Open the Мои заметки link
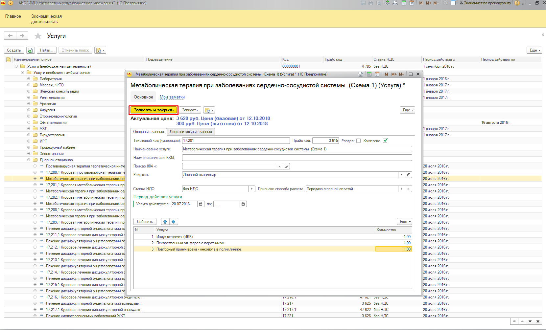546x330 pixels. (x=172, y=97)
